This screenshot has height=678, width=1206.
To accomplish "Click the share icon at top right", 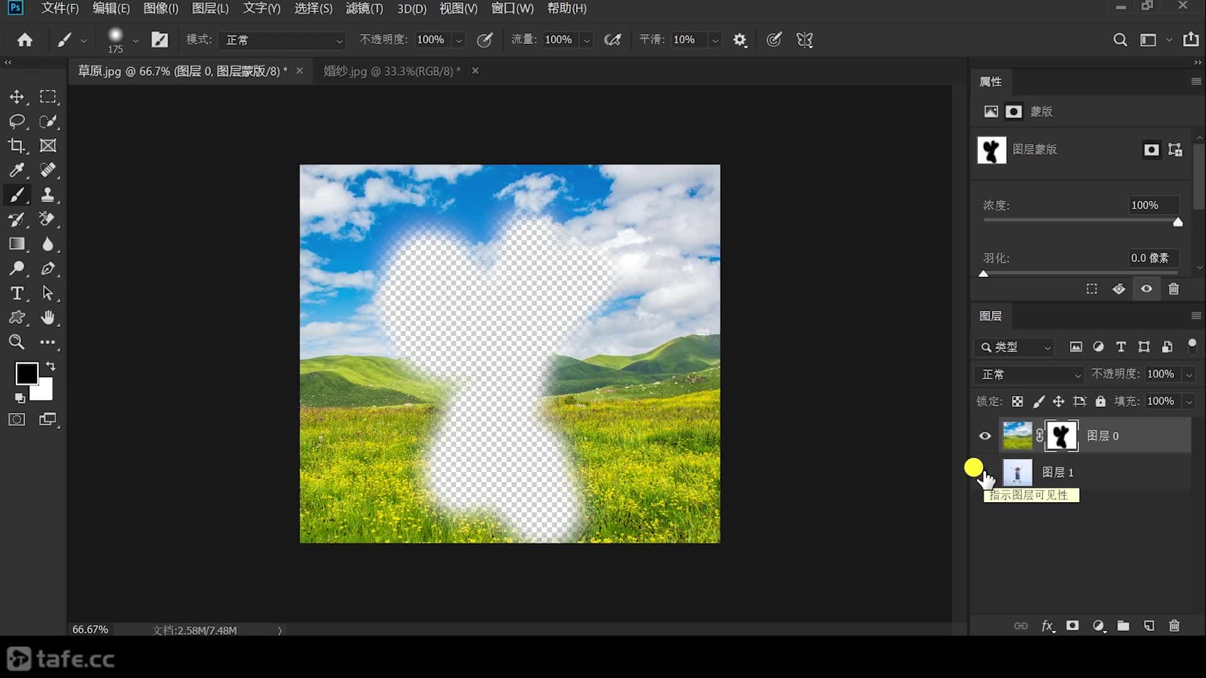I will point(1191,40).
